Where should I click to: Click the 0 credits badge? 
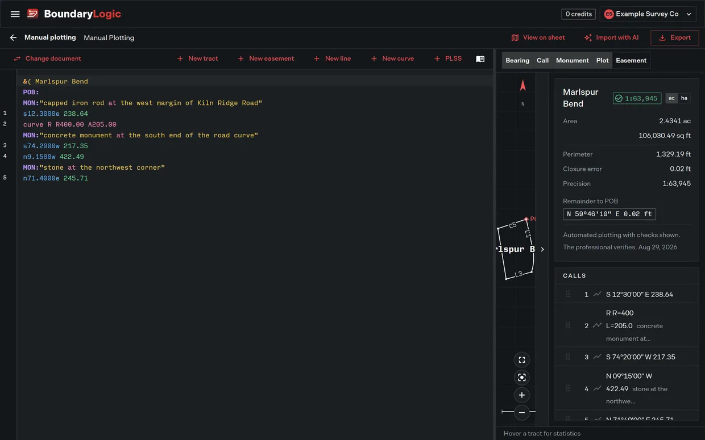coord(579,14)
